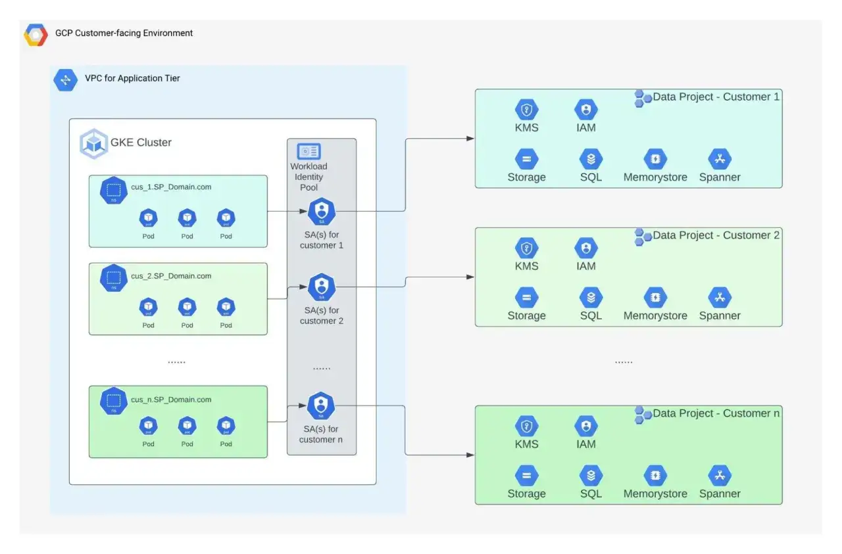Click the project icon beside Data Project - Customer n
The width and height of the screenshot is (842, 554).
point(643,415)
